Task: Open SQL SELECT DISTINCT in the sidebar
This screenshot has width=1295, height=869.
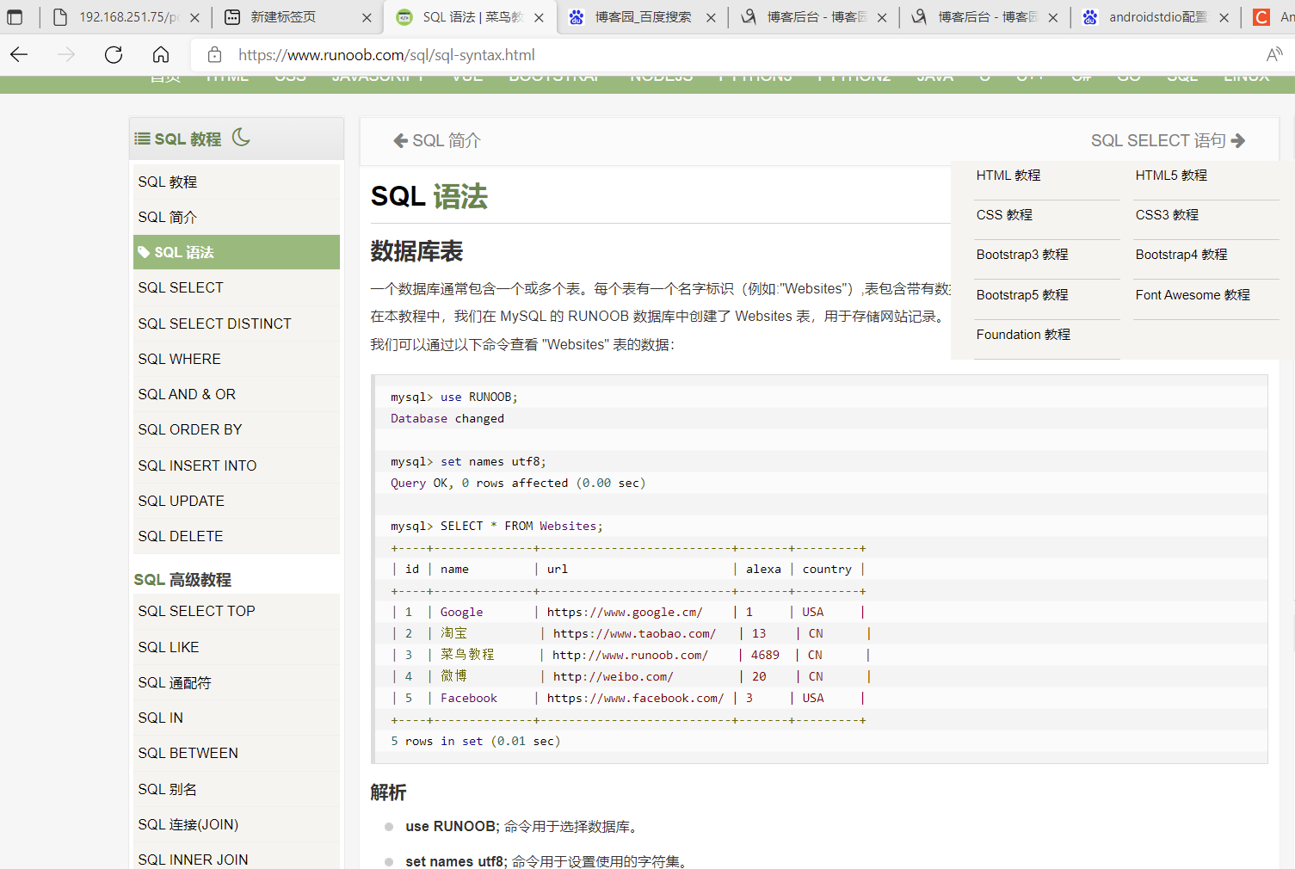Action: click(237, 324)
